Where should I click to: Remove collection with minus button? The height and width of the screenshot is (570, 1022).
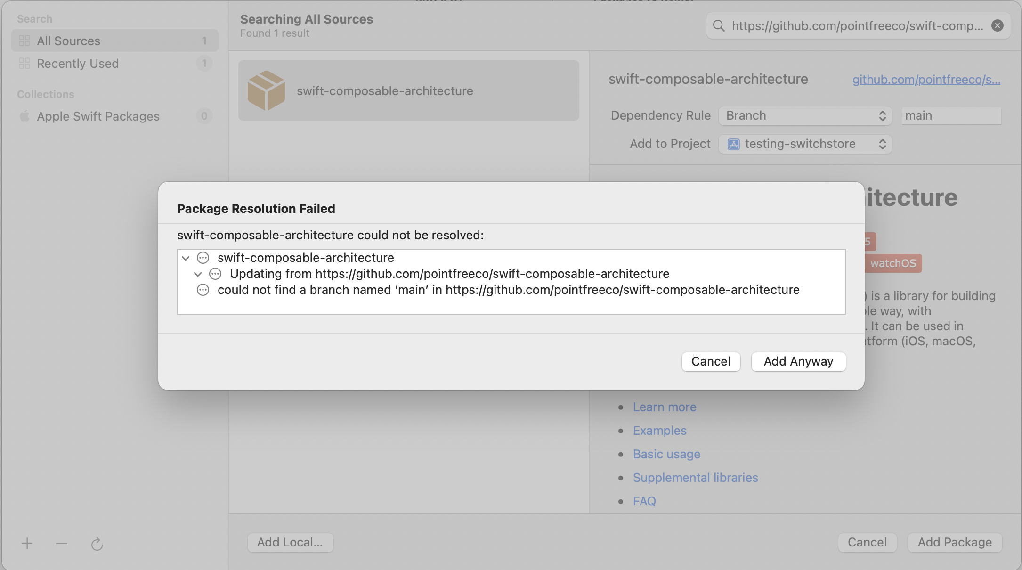[62, 543]
